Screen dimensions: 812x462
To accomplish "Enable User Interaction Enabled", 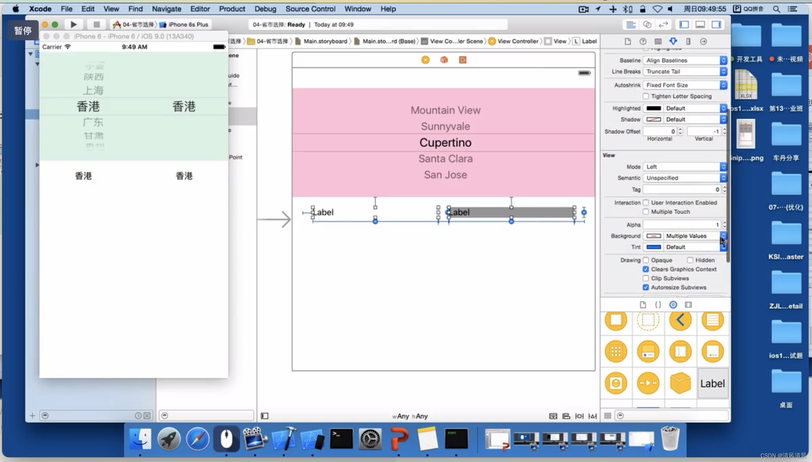I will tap(646, 202).
